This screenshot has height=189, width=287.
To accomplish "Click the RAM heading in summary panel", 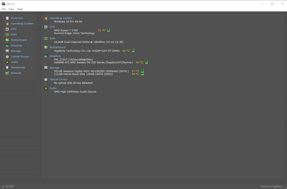I will click(52, 39).
